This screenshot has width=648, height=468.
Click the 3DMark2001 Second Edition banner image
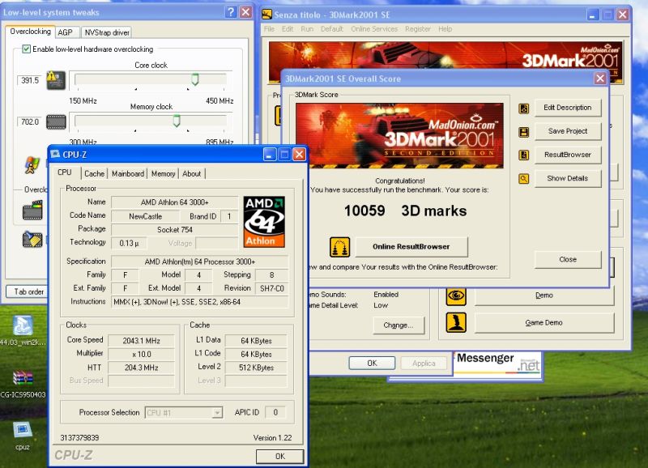coord(399,136)
